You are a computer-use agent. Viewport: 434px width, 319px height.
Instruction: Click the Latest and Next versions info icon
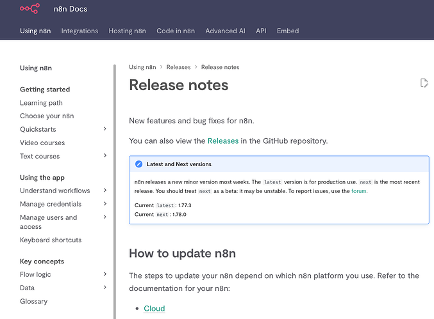[x=138, y=164]
